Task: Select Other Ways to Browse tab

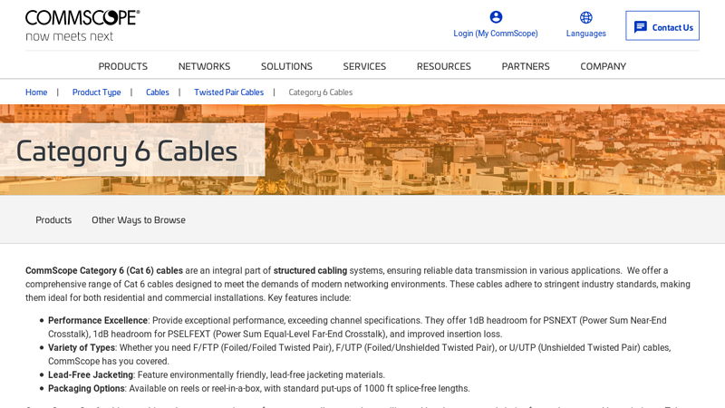Action: 139,220
